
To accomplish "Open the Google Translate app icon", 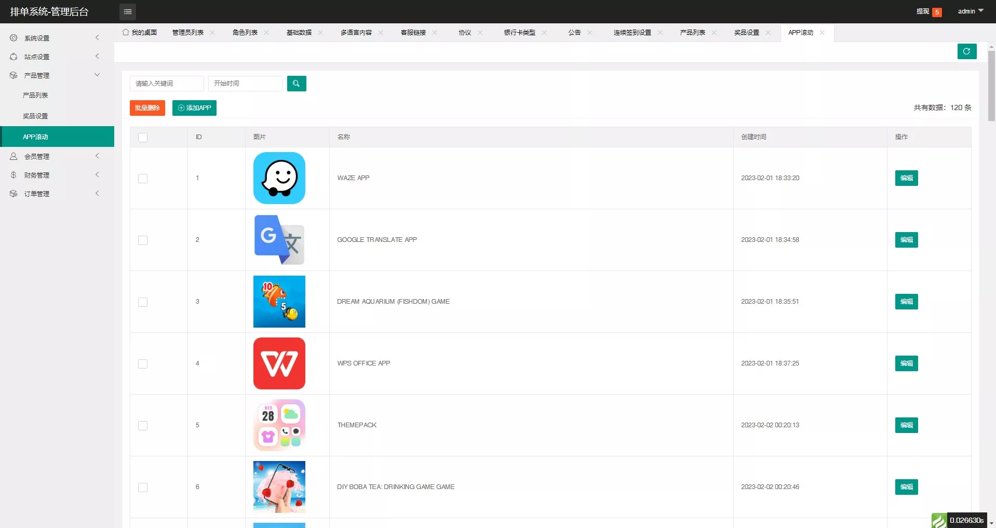I will (x=279, y=240).
